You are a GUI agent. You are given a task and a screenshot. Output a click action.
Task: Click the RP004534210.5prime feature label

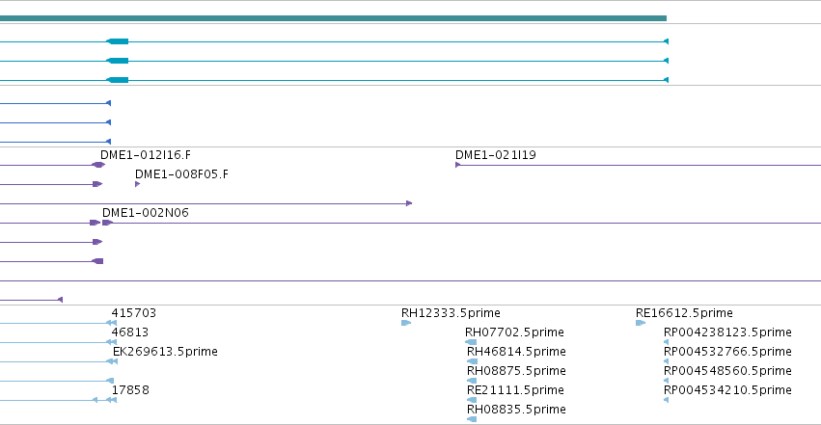tap(727, 390)
